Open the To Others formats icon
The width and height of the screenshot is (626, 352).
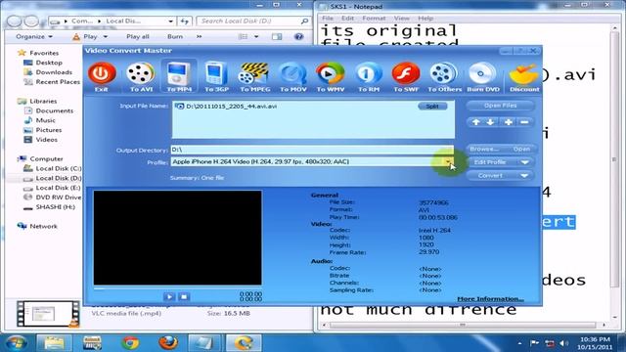click(x=444, y=74)
